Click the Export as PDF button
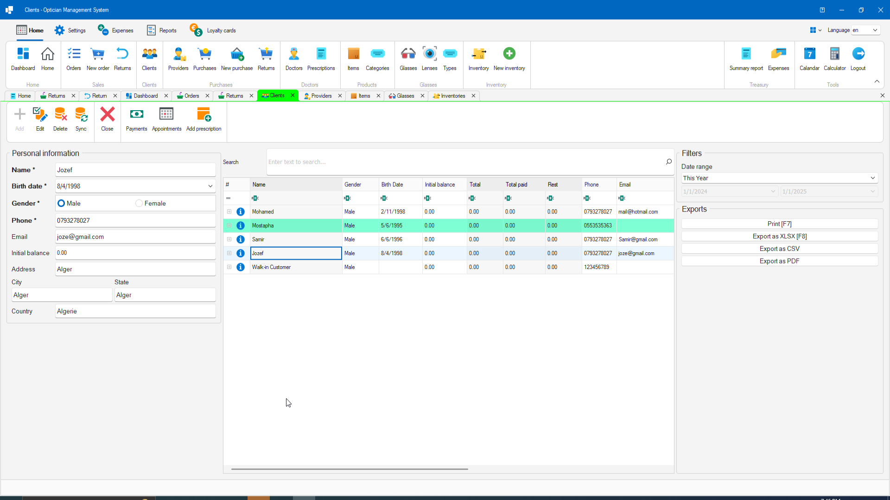 click(x=779, y=261)
